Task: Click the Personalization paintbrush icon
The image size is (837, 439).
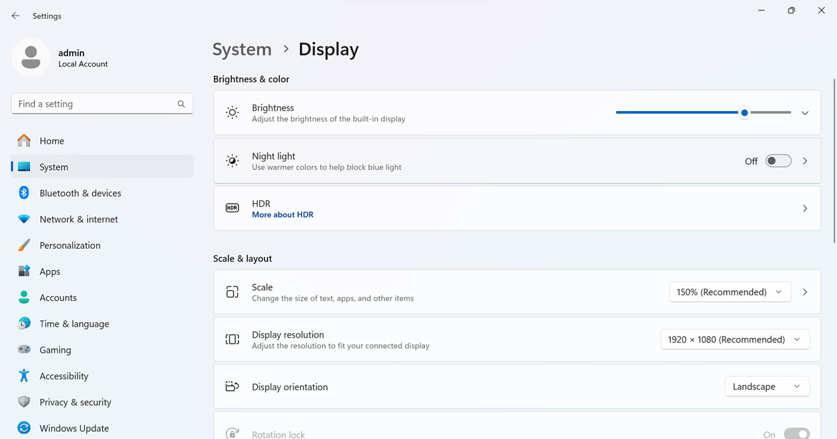Action: coord(24,245)
